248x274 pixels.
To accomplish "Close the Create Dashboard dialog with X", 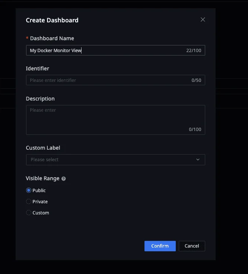I will pyautogui.click(x=203, y=20).
